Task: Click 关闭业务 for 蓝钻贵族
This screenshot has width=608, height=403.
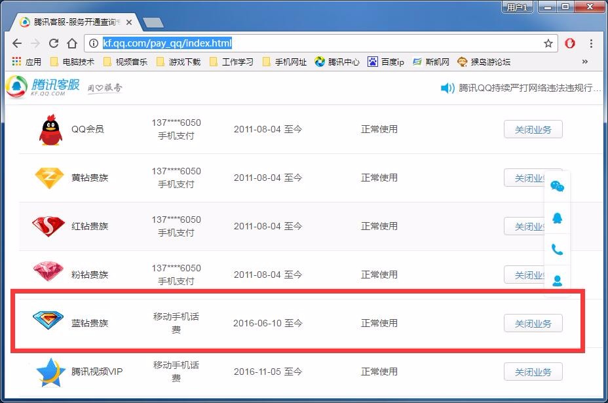Action: (533, 323)
